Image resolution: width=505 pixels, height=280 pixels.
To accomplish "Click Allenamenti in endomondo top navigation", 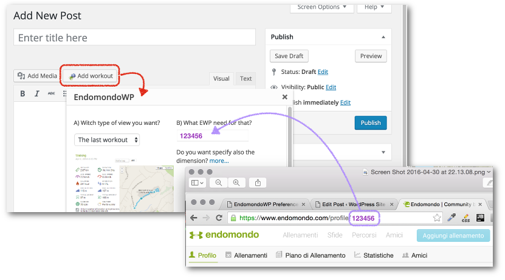I will pyautogui.click(x=300, y=235).
